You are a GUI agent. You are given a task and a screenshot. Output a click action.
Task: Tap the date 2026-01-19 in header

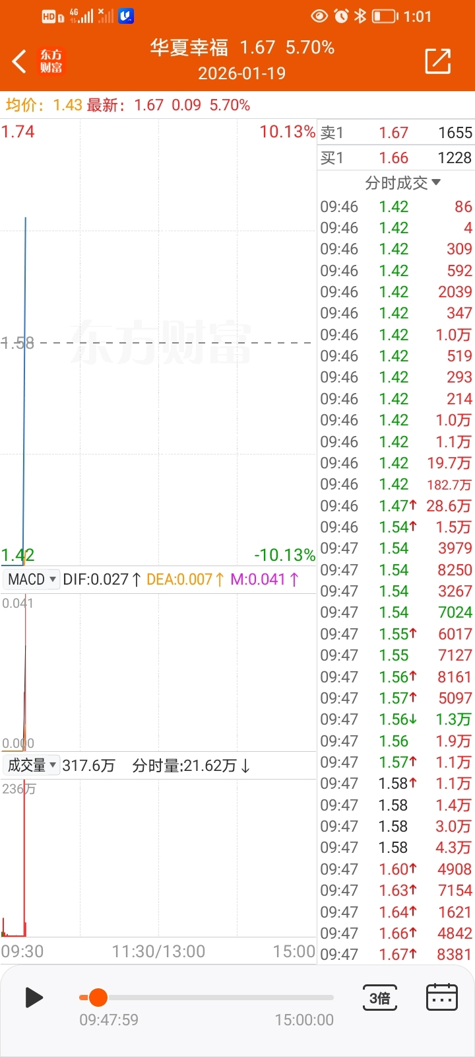pyautogui.click(x=242, y=73)
